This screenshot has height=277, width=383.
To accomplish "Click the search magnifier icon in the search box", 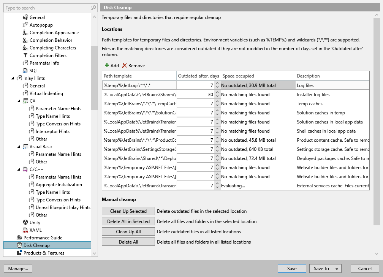I will tap(93, 8).
